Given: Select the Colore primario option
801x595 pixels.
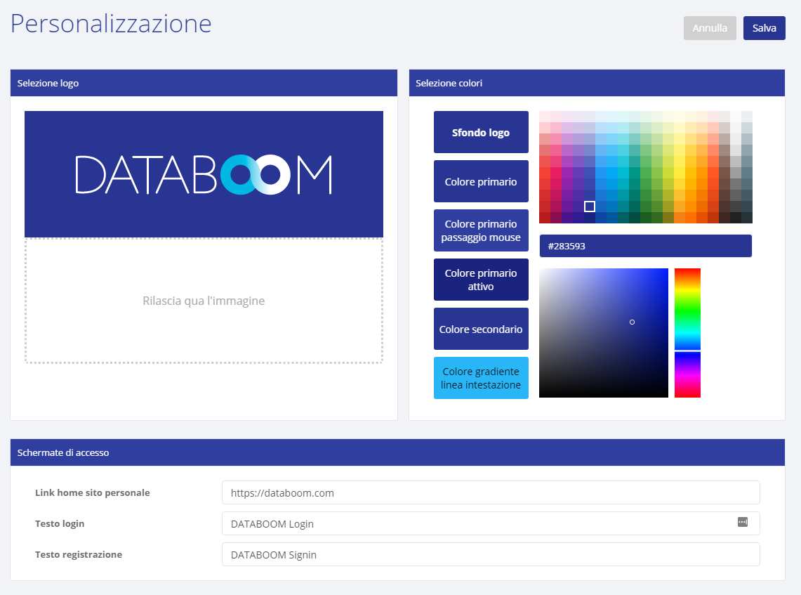Looking at the screenshot, I should click(x=481, y=181).
